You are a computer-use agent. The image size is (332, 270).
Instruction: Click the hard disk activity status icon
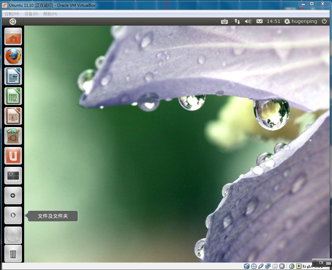(247, 266)
